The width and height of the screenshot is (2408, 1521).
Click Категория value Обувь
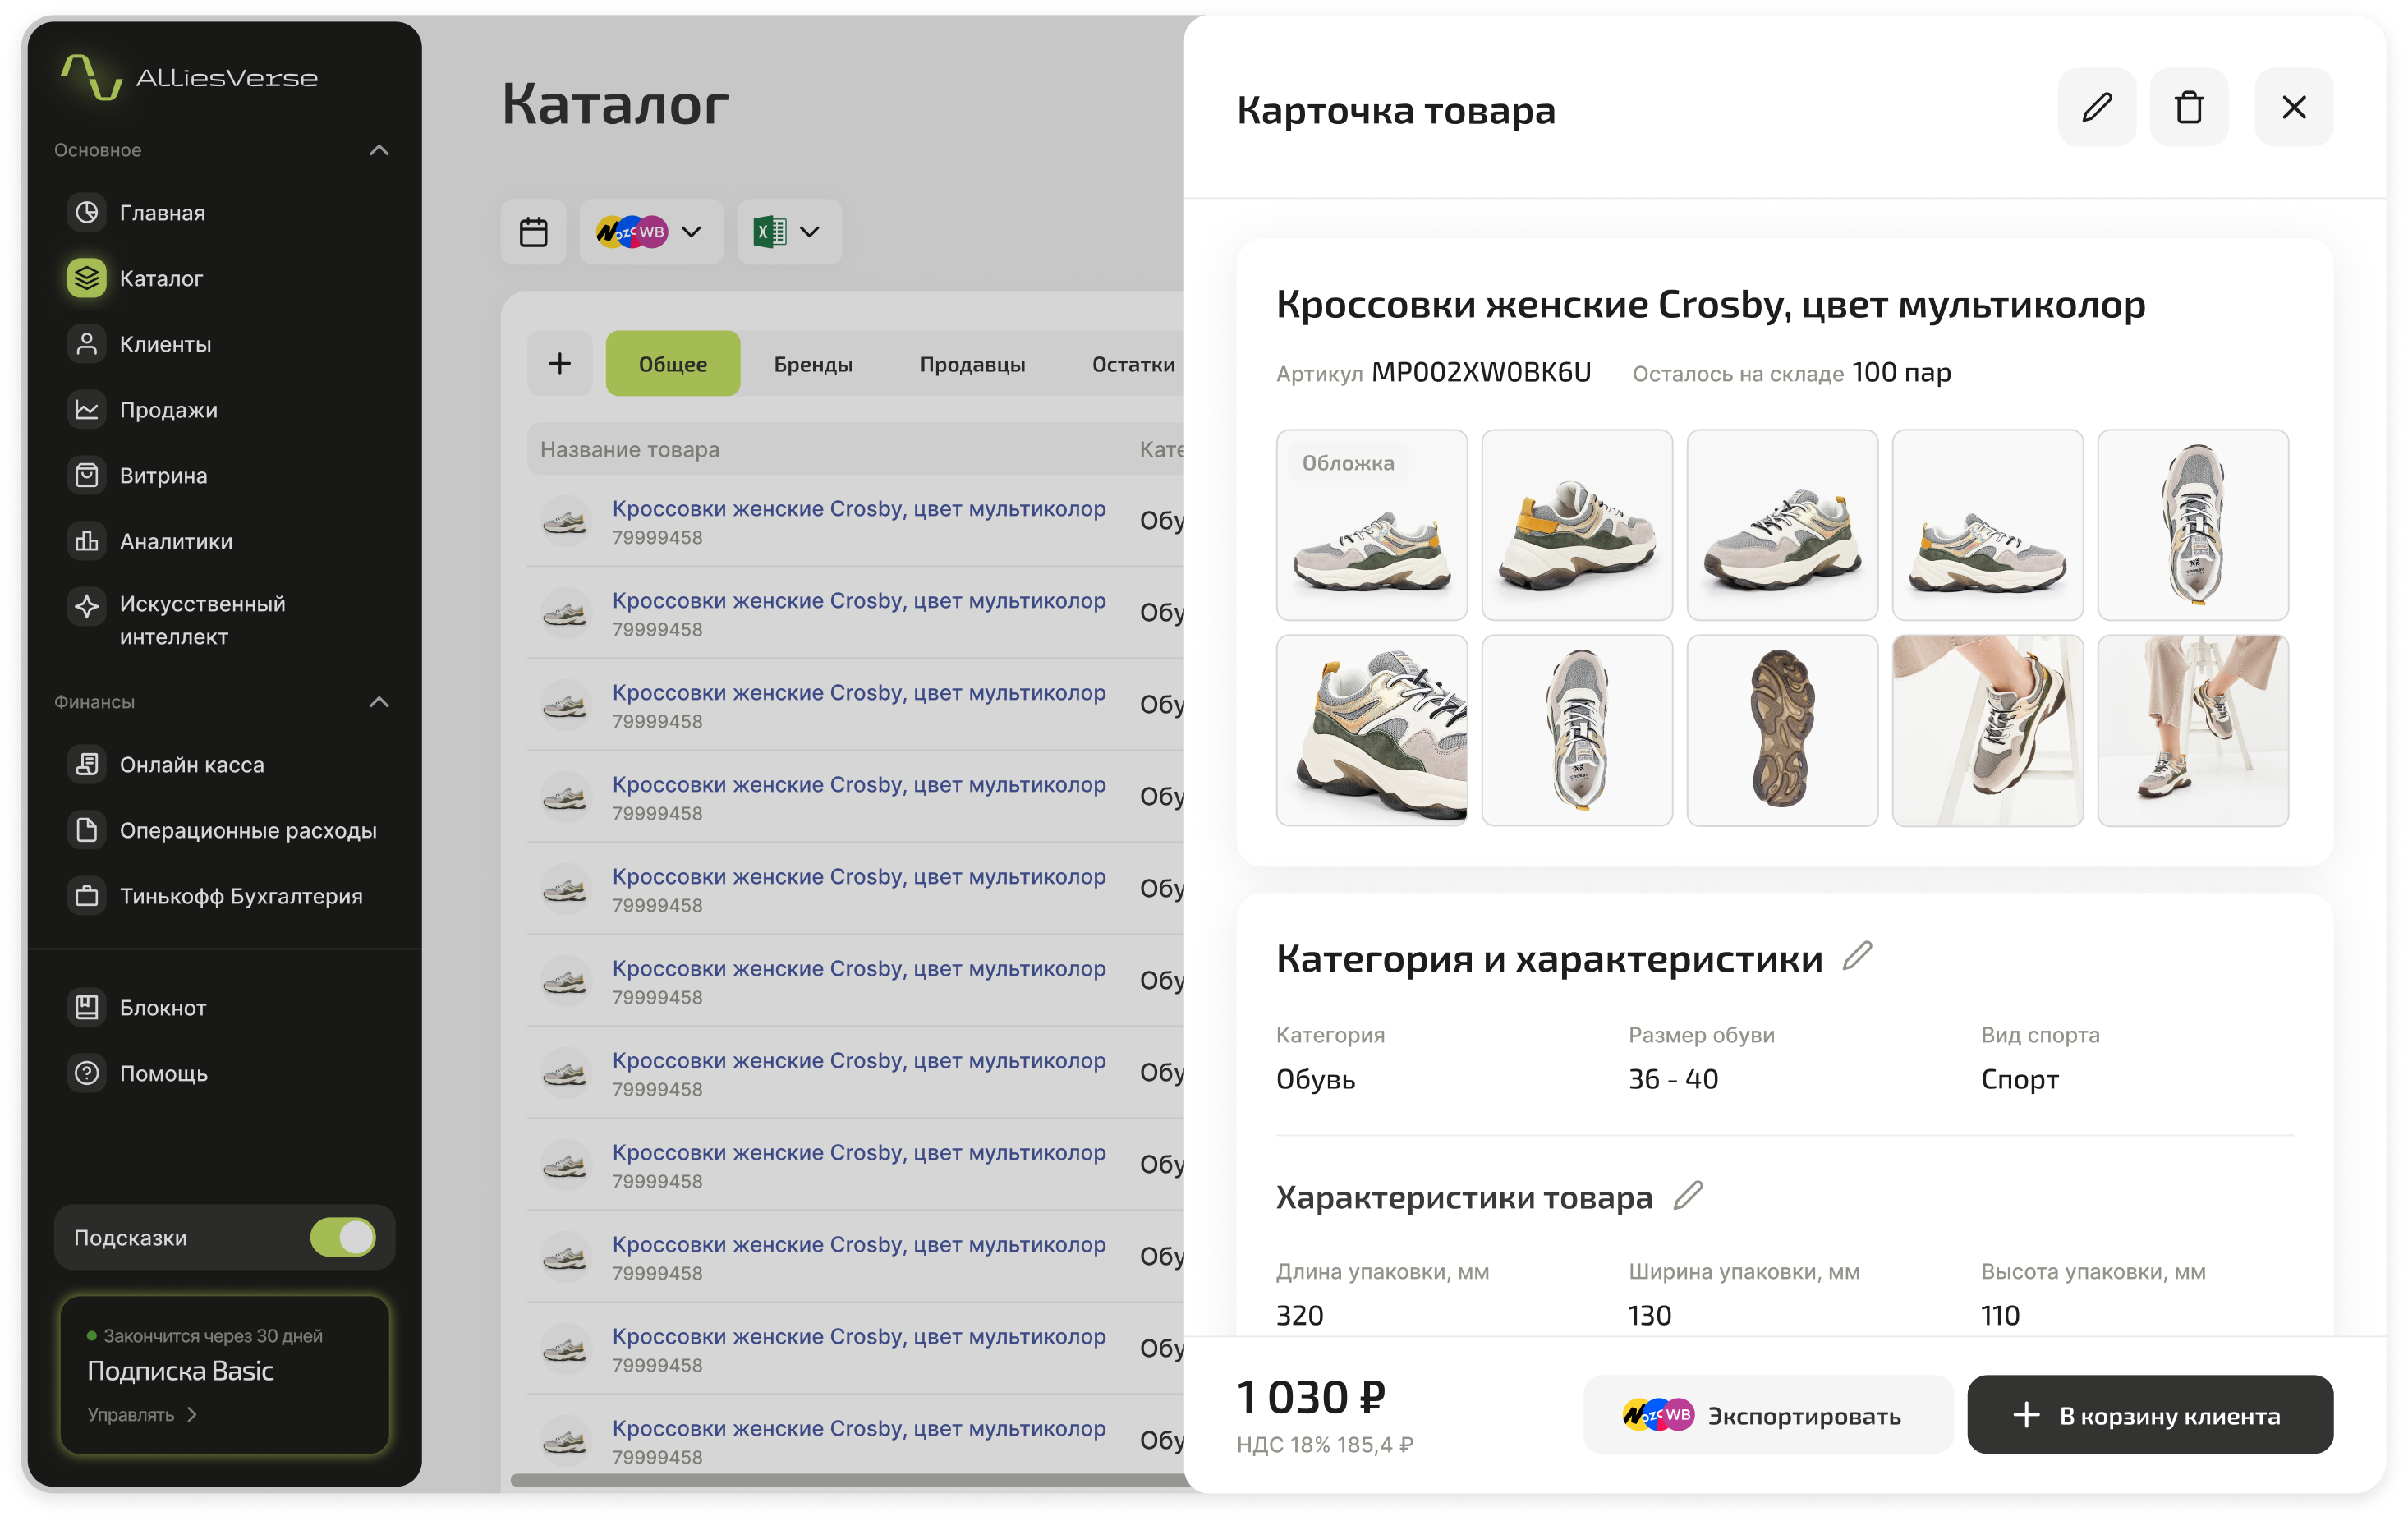click(1316, 1079)
